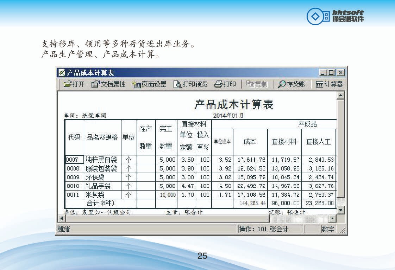Click the 数字 status bar indicator
Viewport: 395px width, 270px height.
328,229
